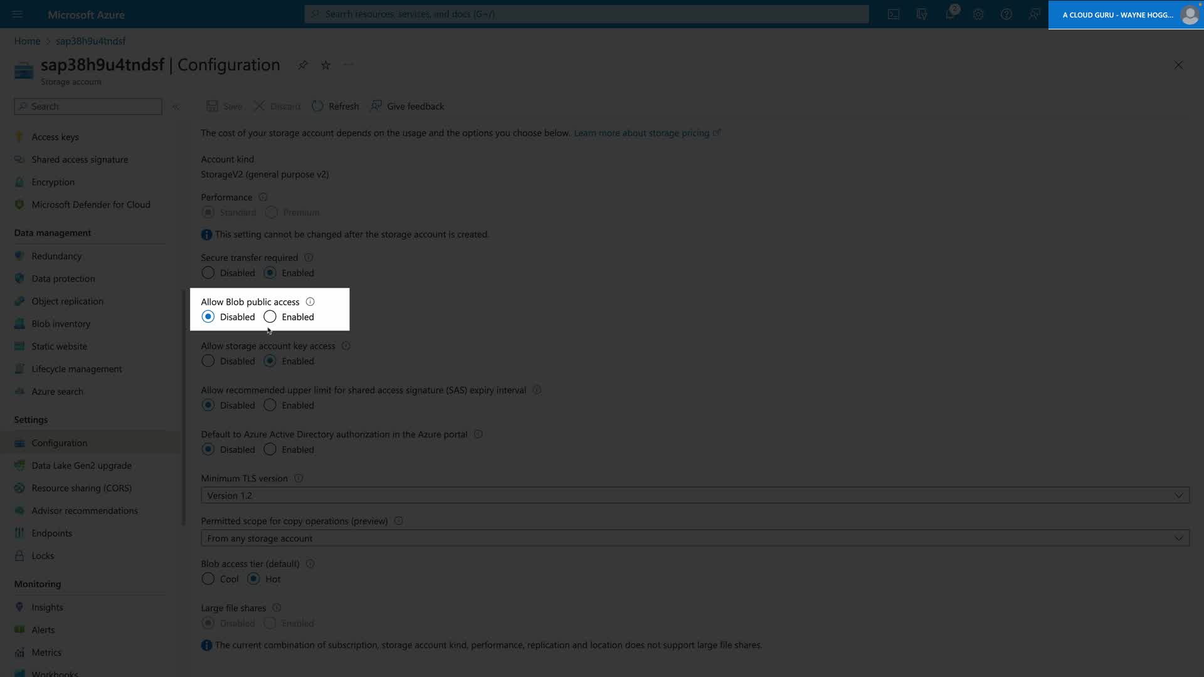
Task: Open Learn more about storage pricing link
Action: pyautogui.click(x=642, y=133)
